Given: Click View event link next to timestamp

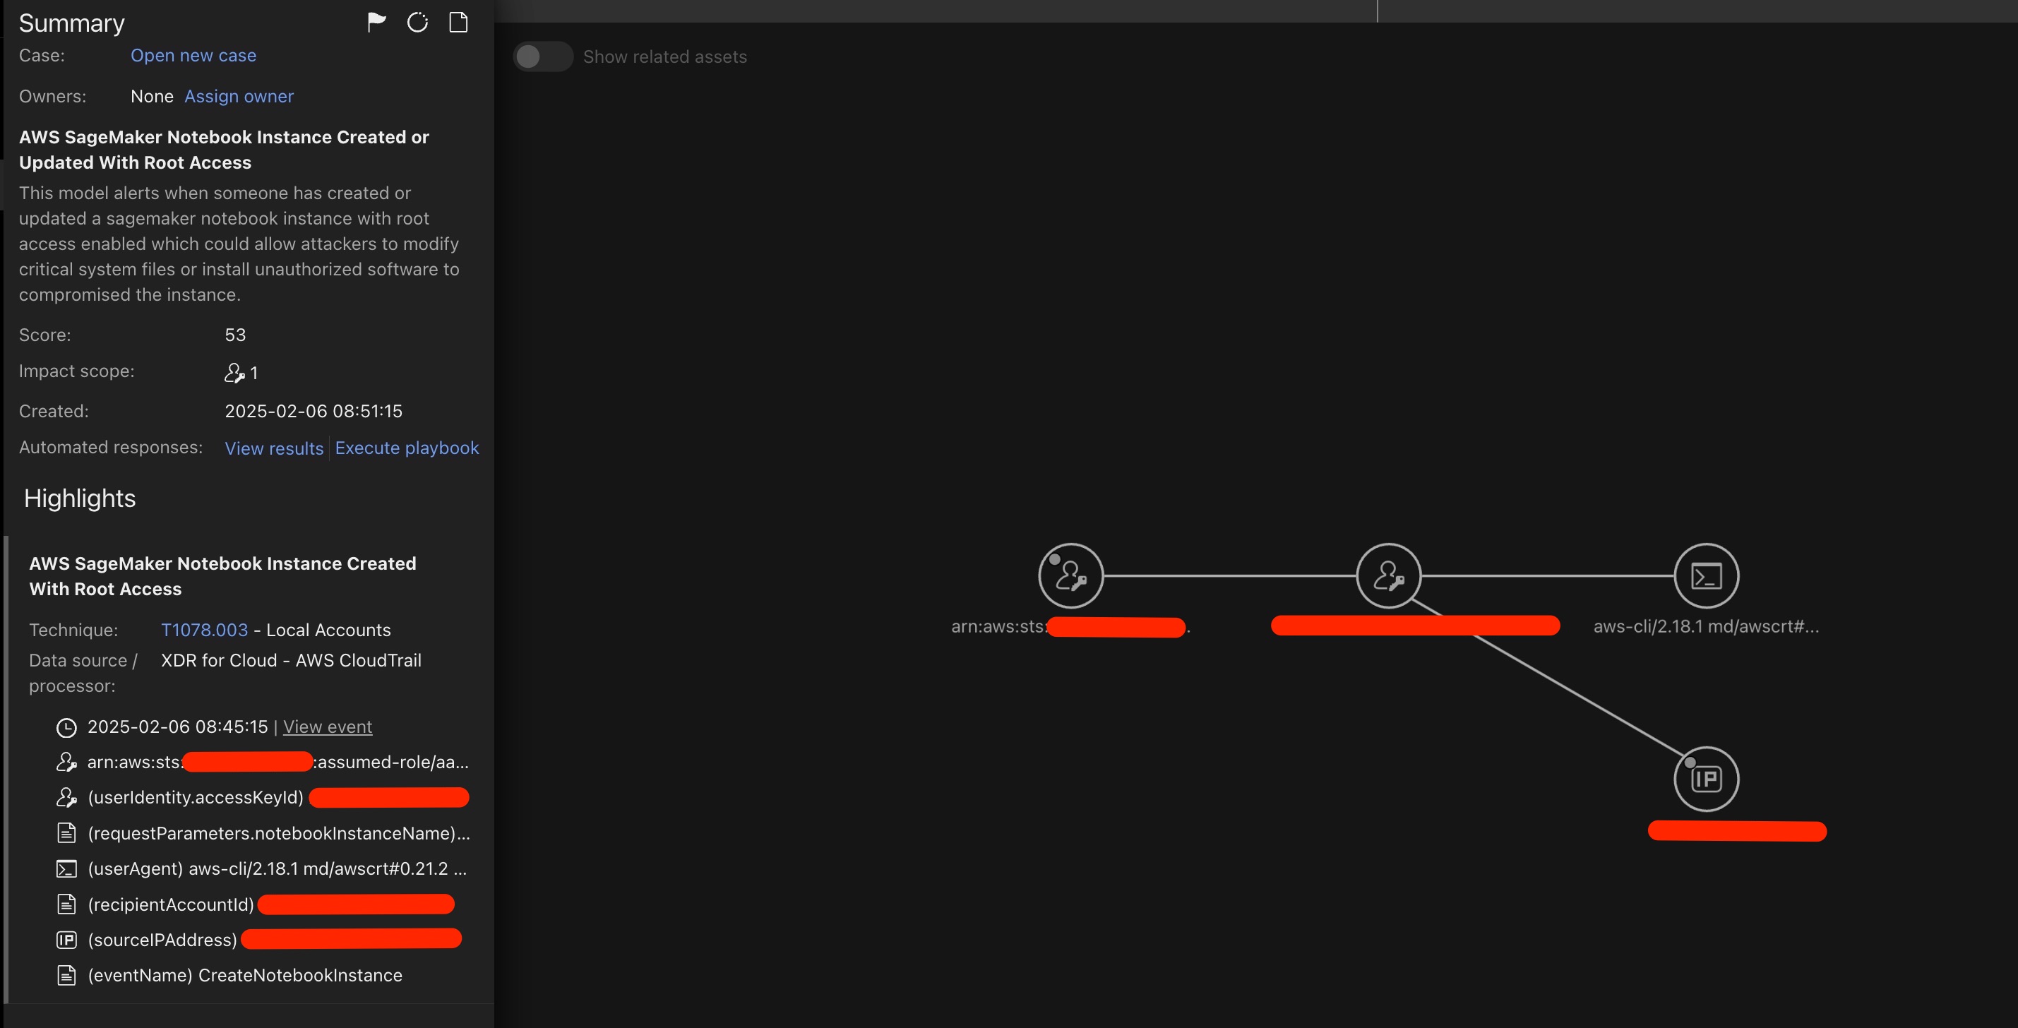Looking at the screenshot, I should (x=328, y=727).
